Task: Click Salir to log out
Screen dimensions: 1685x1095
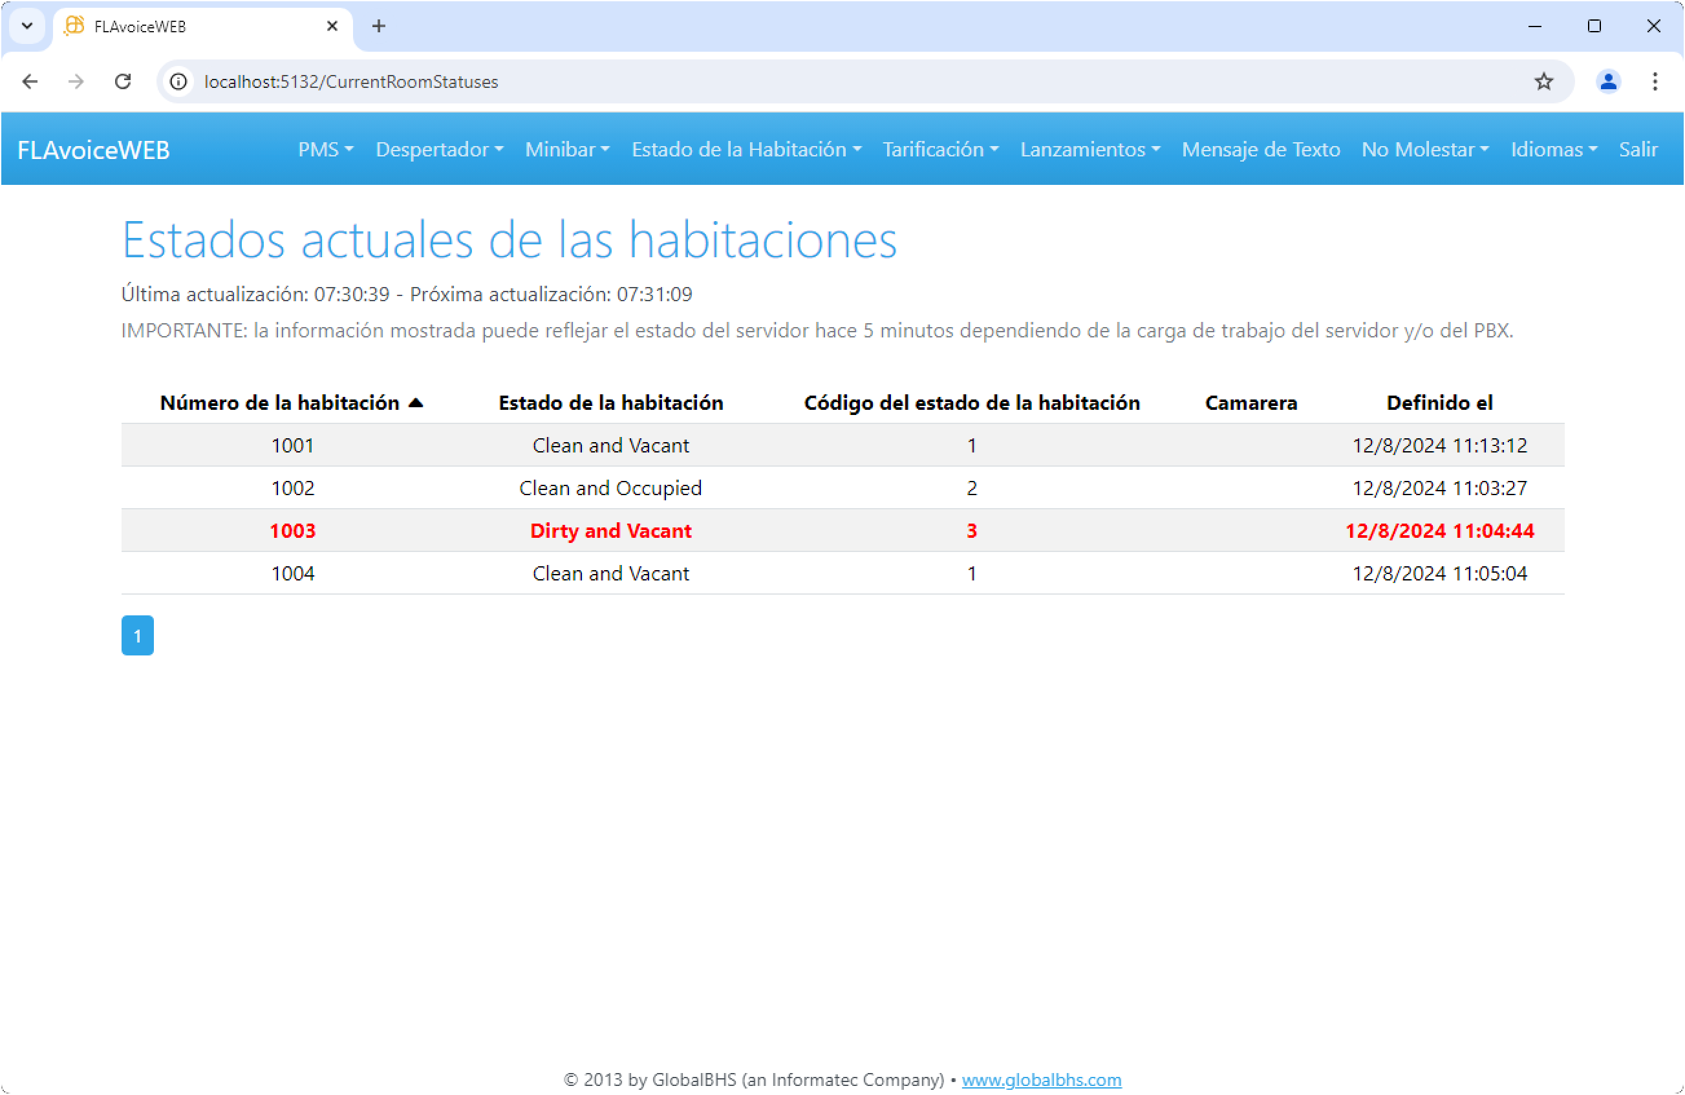Action: point(1638,149)
